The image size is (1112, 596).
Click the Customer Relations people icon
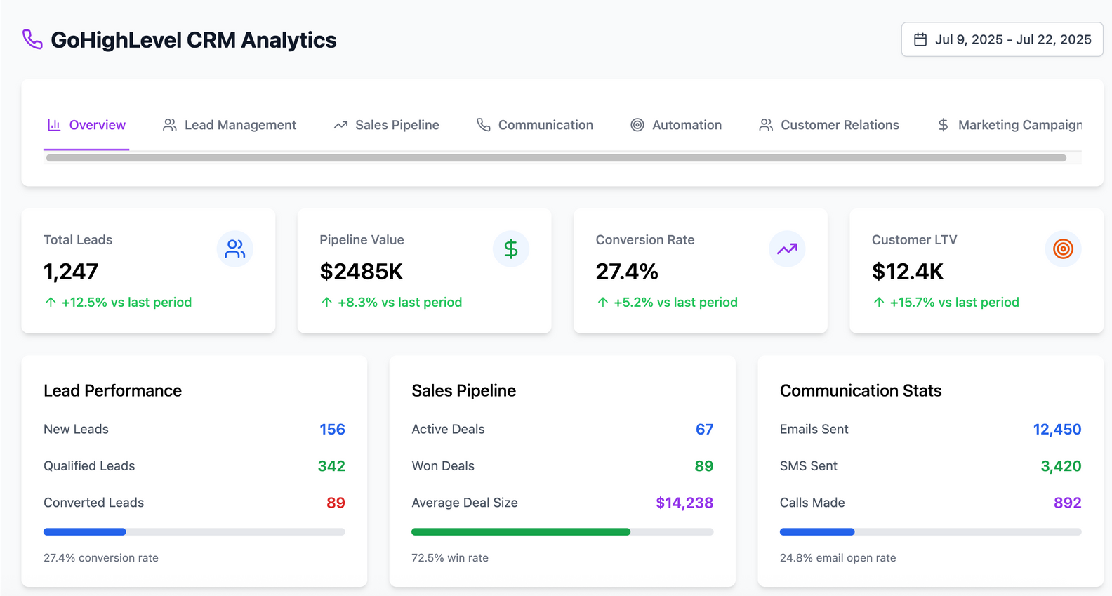766,125
